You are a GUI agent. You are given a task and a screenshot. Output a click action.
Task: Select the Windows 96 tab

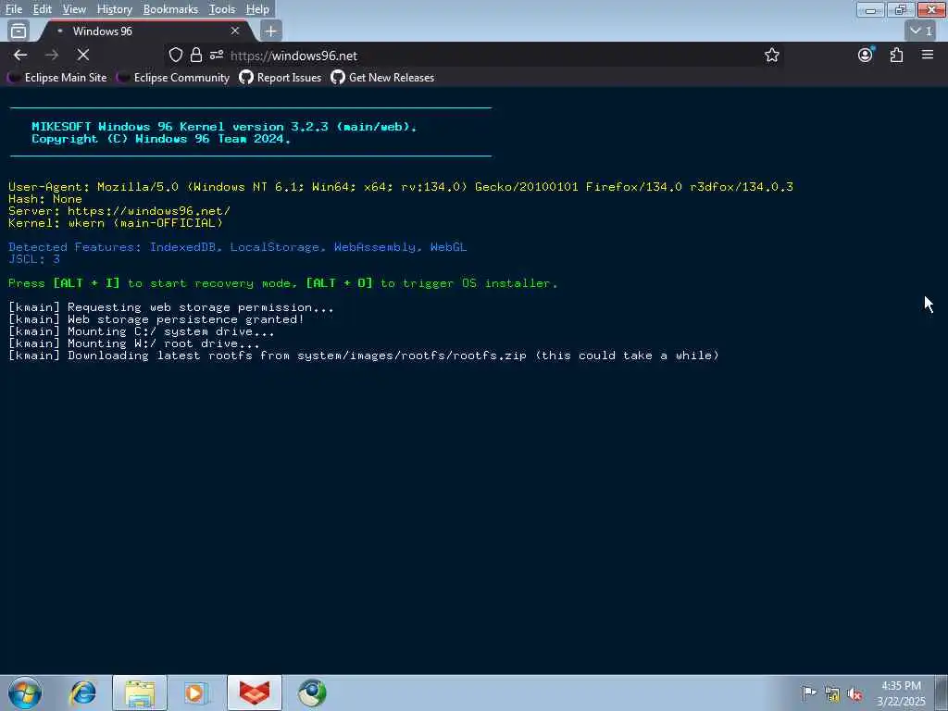(145, 31)
